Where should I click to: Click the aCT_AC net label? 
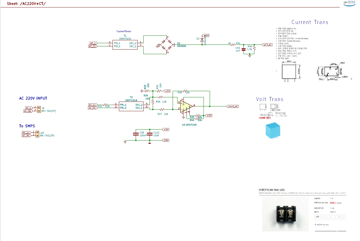268,45
